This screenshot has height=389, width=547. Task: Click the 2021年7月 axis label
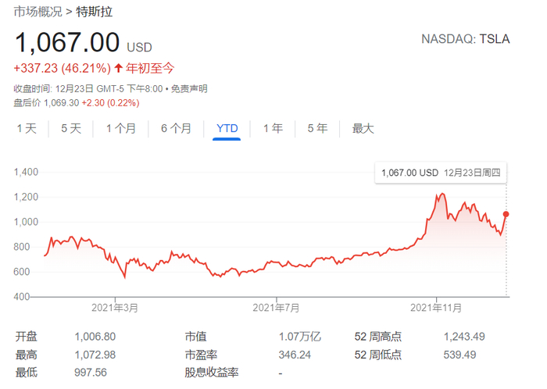pyautogui.click(x=274, y=308)
